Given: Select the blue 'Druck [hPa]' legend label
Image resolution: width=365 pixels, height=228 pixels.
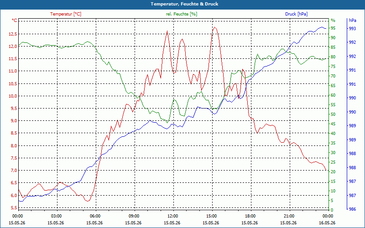Looking at the screenshot, I should pos(296,14).
